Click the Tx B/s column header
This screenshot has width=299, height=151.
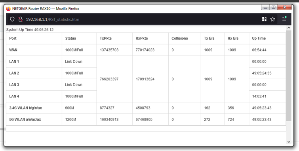point(209,38)
